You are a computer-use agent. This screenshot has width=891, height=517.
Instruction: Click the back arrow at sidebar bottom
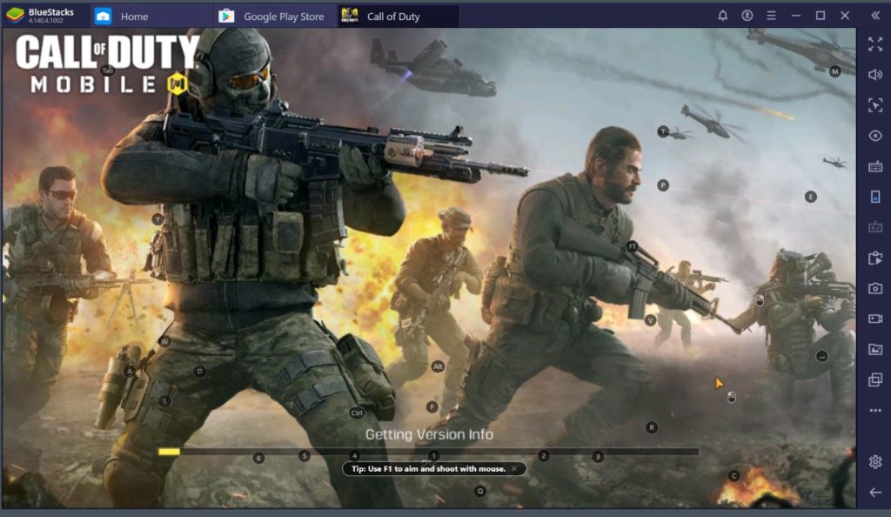click(875, 492)
